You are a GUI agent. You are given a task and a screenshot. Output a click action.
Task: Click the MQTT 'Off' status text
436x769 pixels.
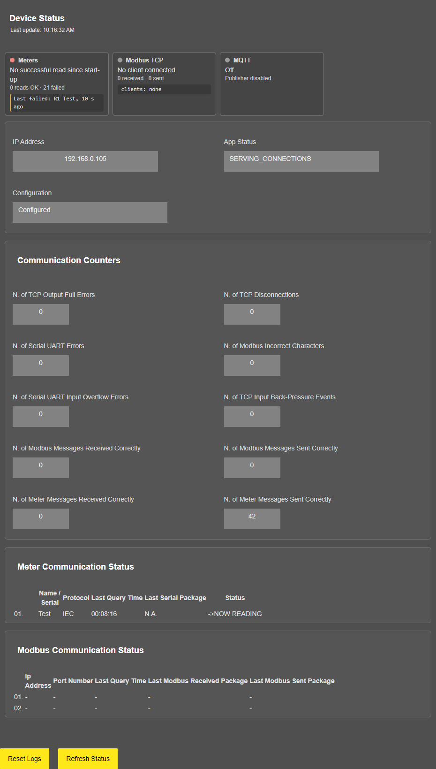click(x=229, y=70)
